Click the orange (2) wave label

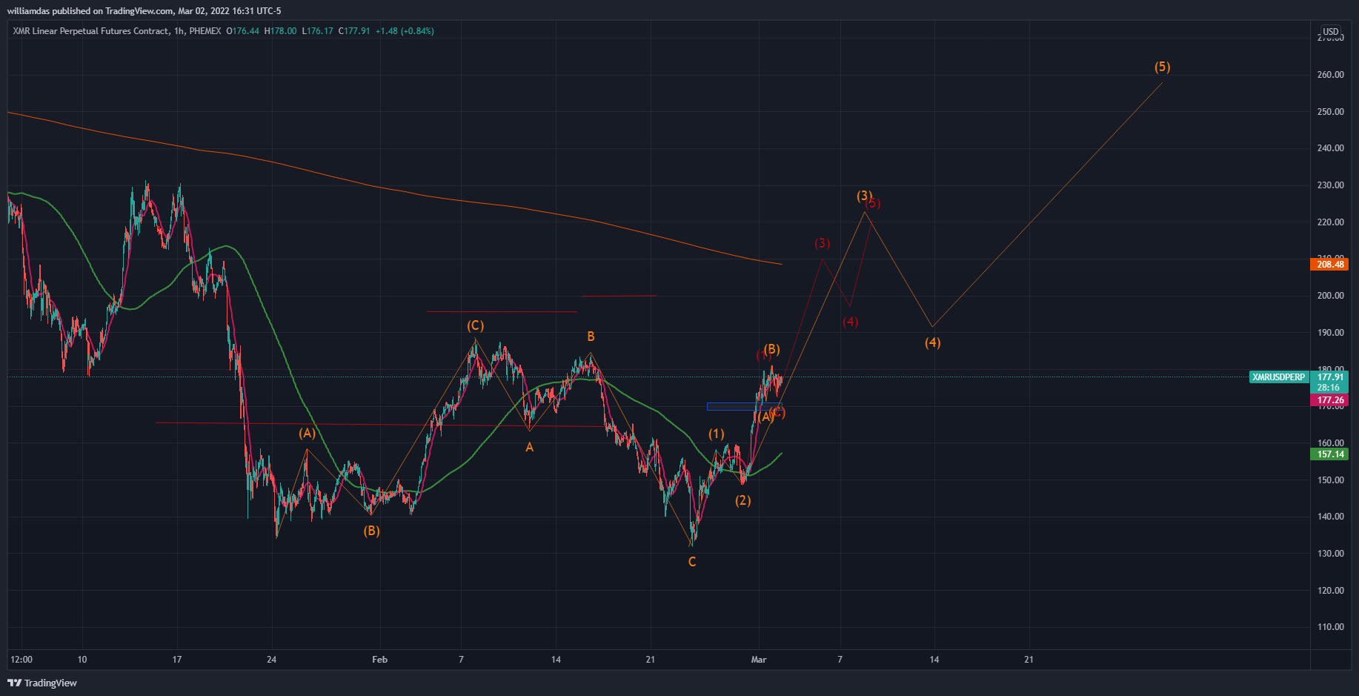[x=742, y=500]
